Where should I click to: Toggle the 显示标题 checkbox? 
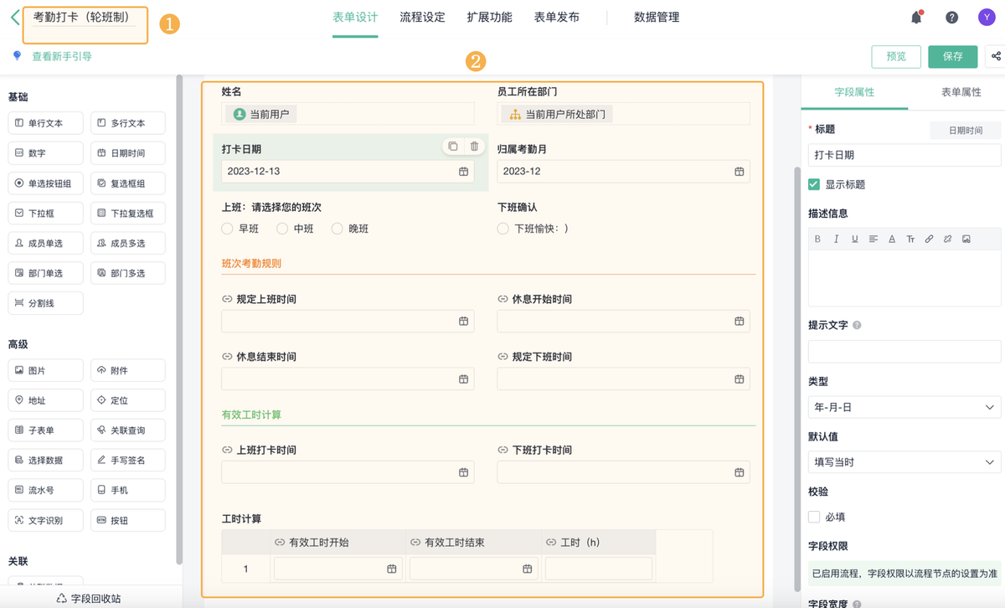tap(814, 184)
